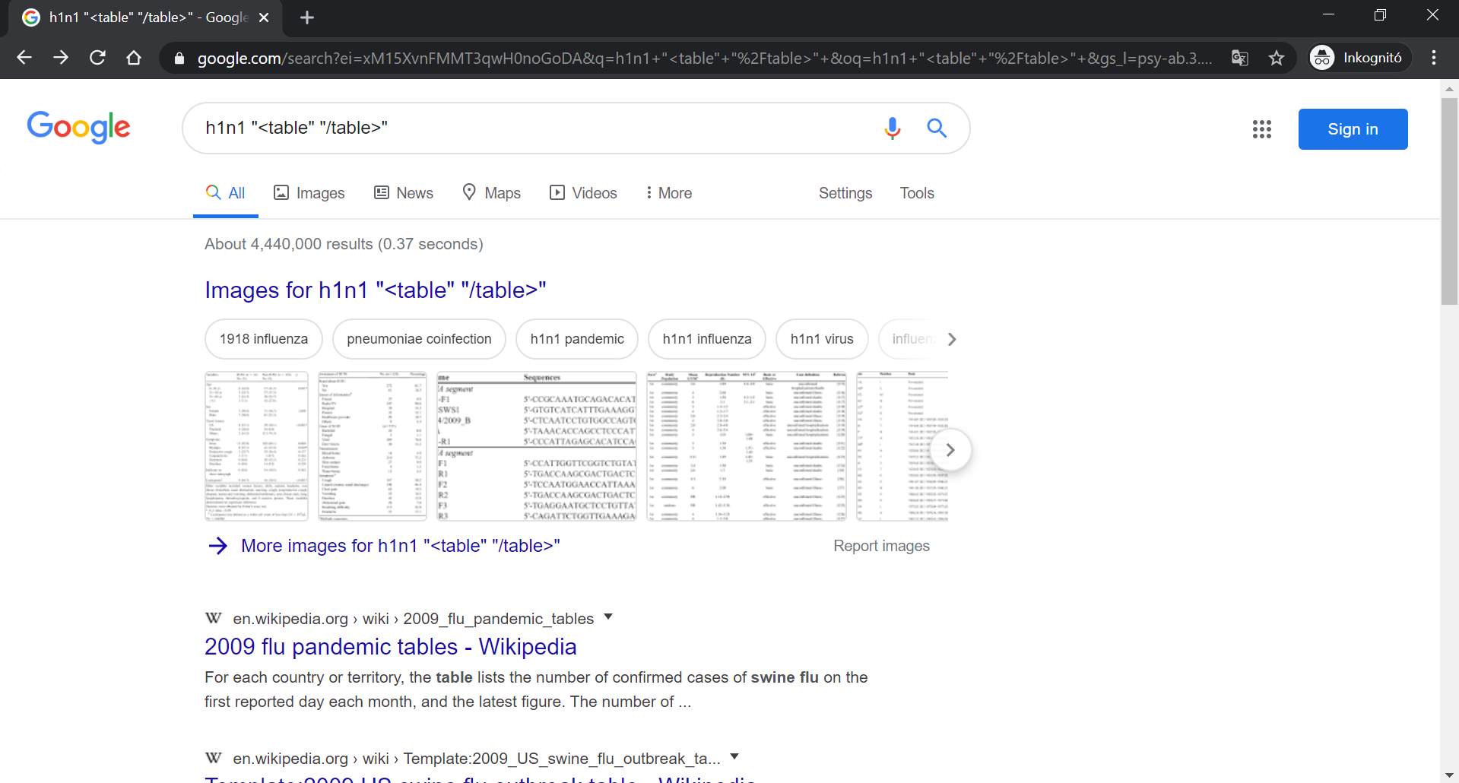The width and height of the screenshot is (1459, 783).
Task: Click the address bar URL
Action: pos(705,59)
